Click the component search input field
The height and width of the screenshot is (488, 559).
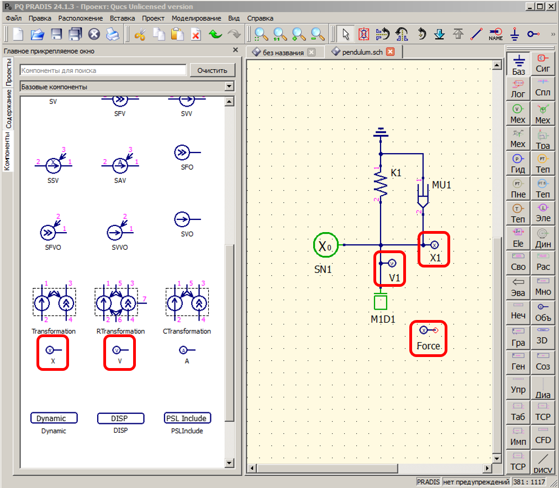(x=103, y=70)
